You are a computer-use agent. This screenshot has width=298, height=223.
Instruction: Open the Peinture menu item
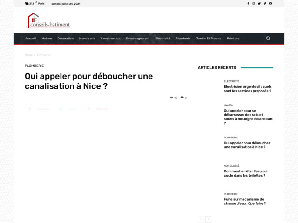[x=233, y=39]
